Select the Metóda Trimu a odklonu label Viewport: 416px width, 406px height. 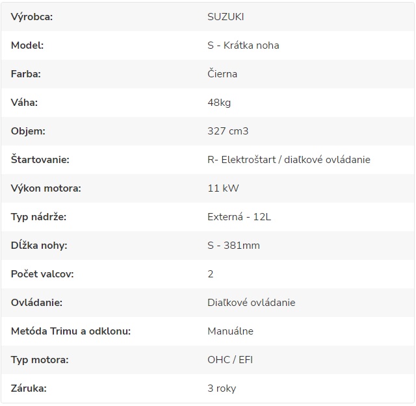click(71, 331)
